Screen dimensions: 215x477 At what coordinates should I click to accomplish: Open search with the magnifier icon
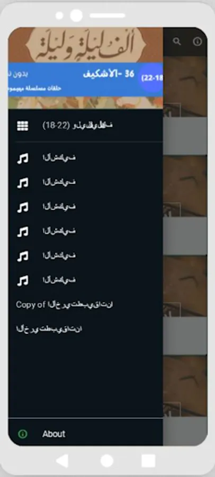[177, 42]
